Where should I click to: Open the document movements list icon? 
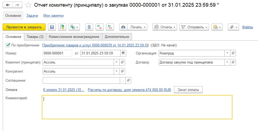[x=89, y=27]
